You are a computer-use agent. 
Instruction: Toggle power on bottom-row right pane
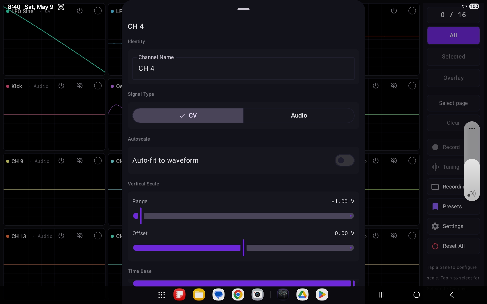(376, 236)
